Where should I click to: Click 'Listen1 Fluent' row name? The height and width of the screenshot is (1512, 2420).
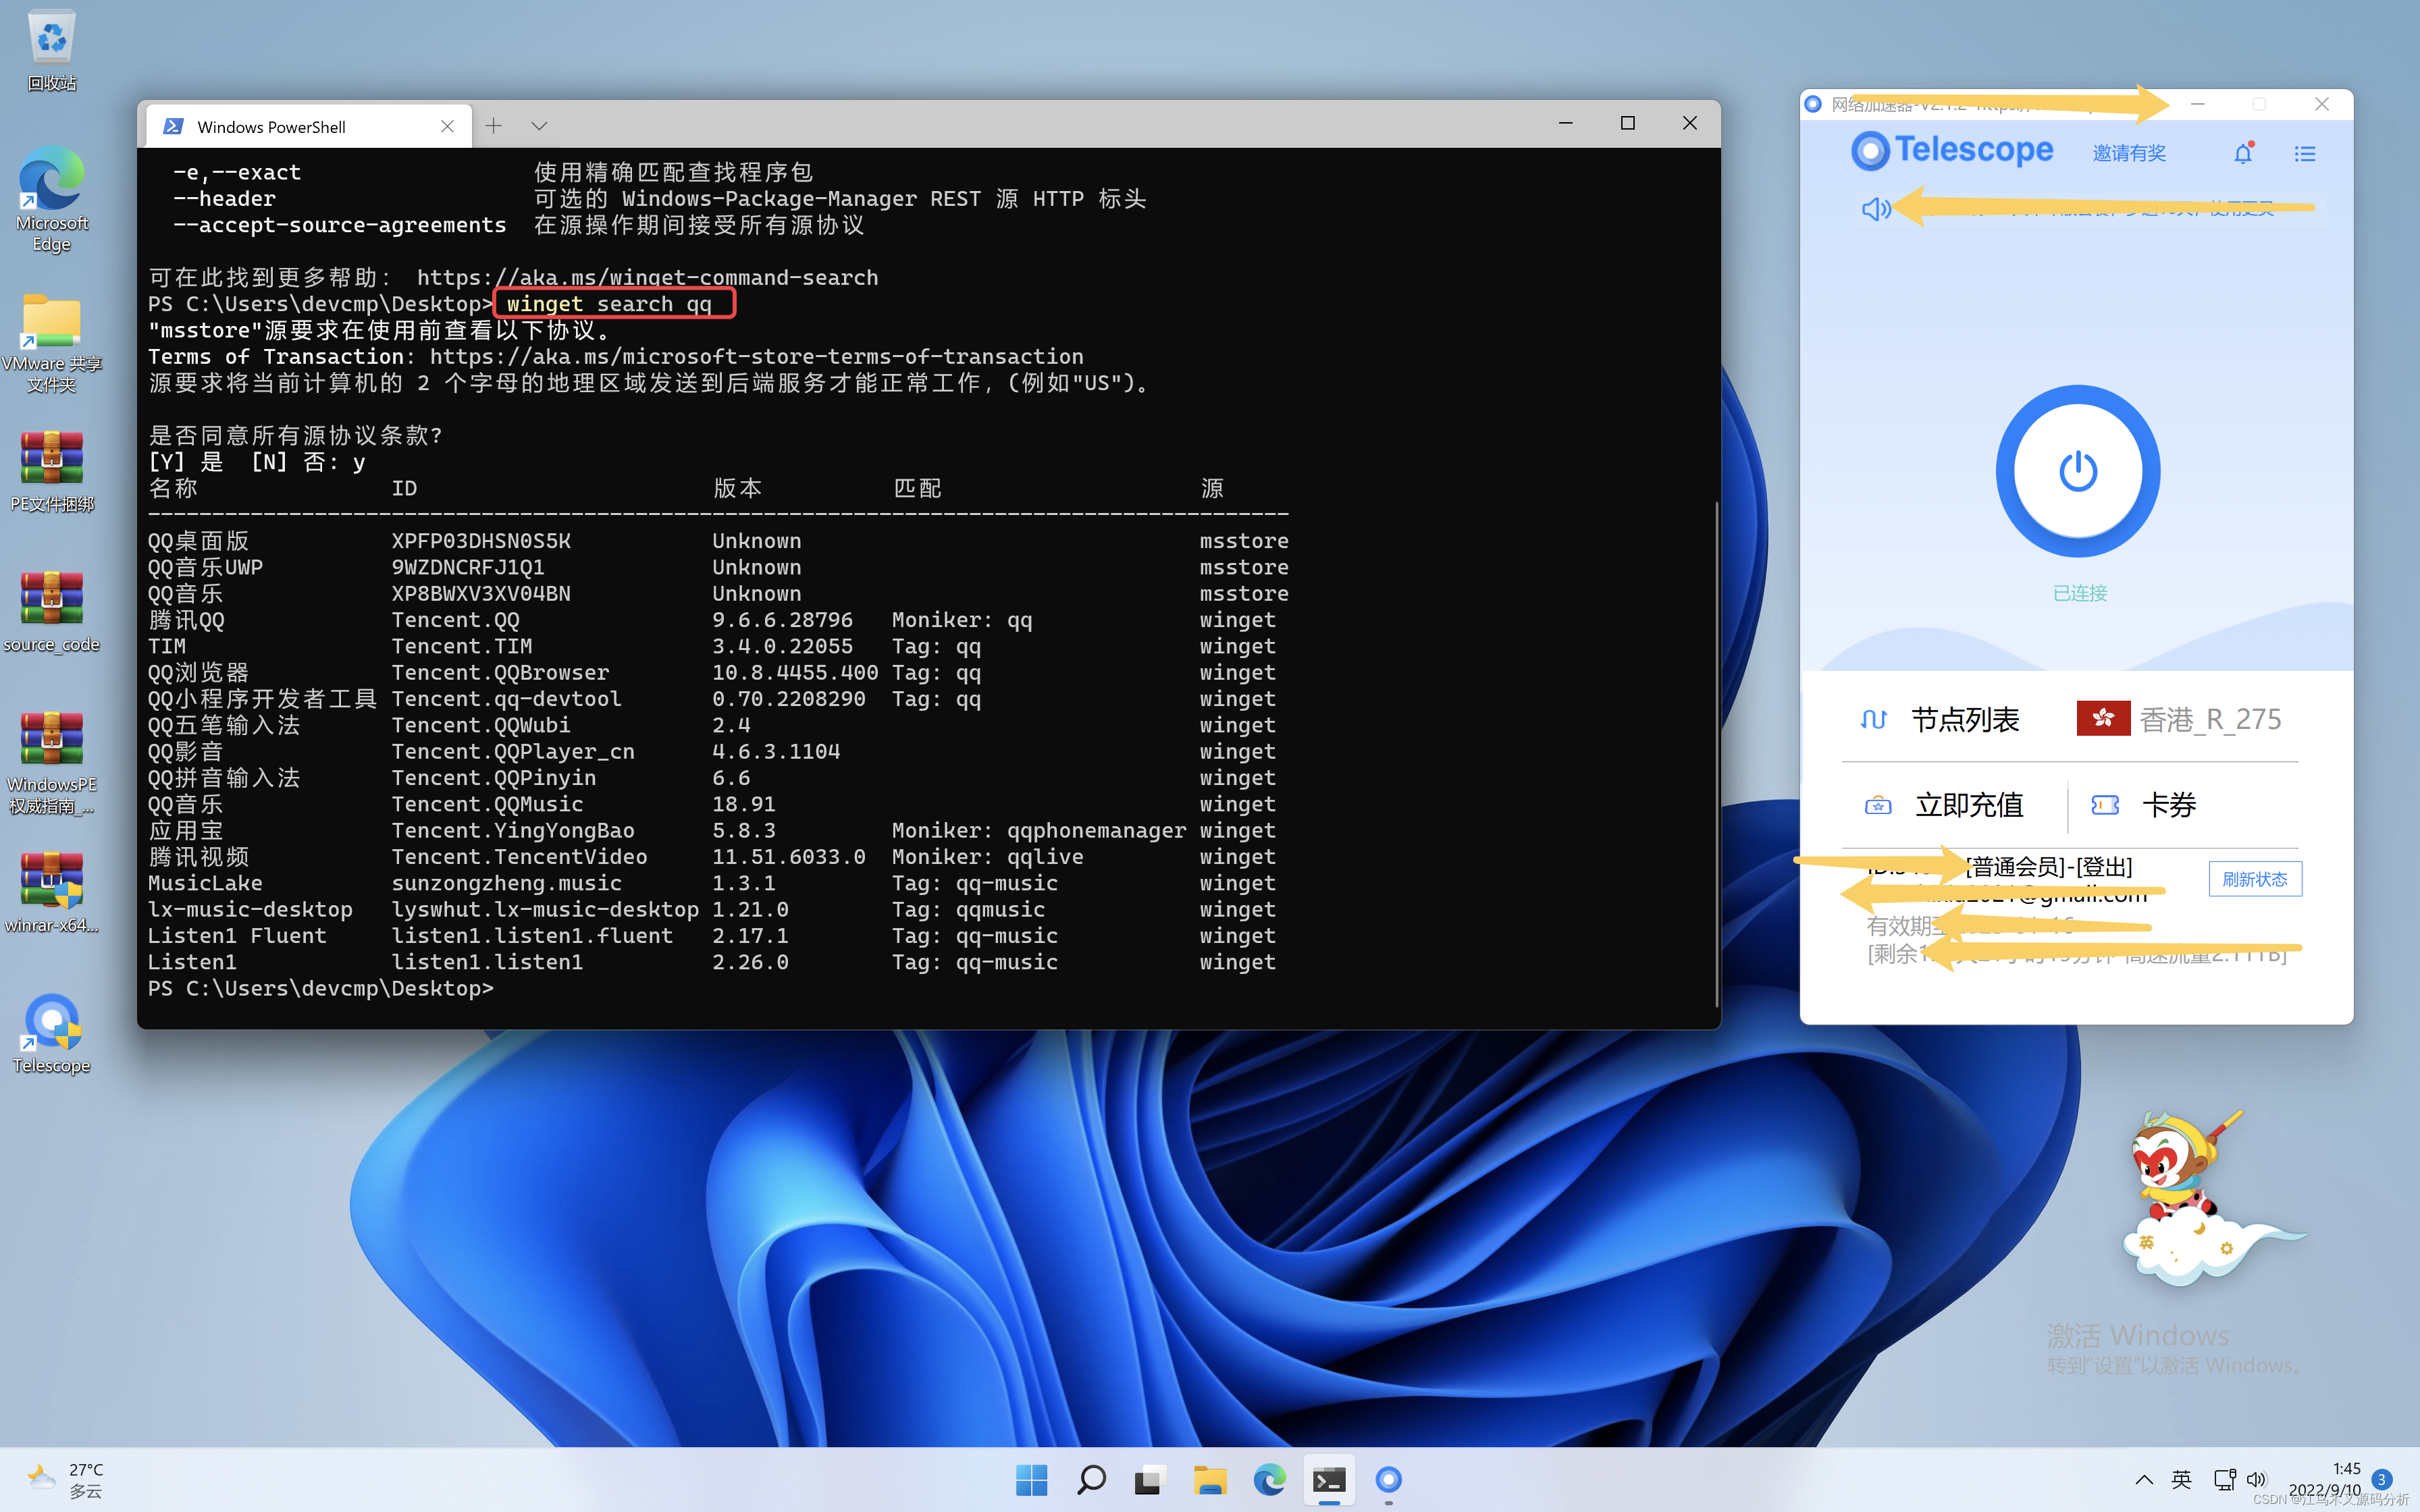[x=237, y=936]
